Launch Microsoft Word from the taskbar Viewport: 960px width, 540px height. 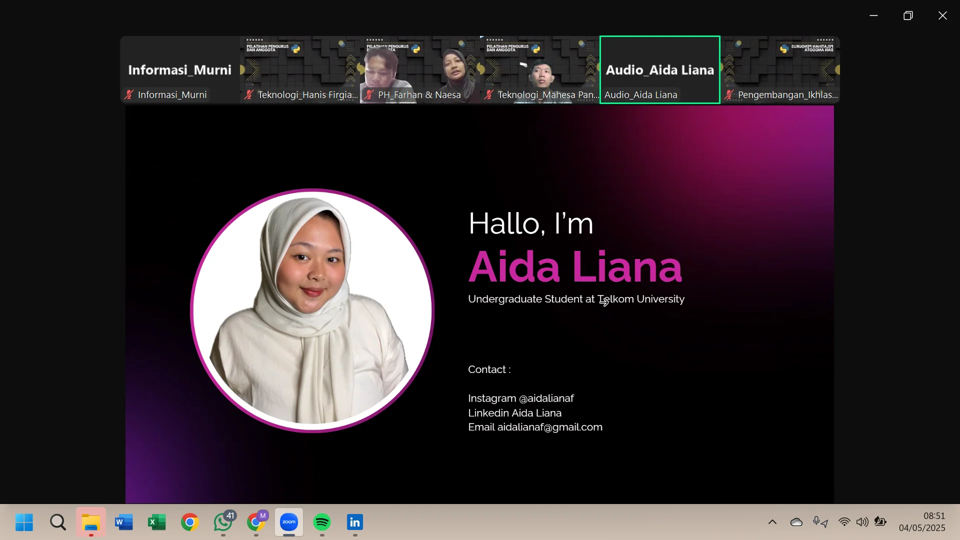coord(124,522)
